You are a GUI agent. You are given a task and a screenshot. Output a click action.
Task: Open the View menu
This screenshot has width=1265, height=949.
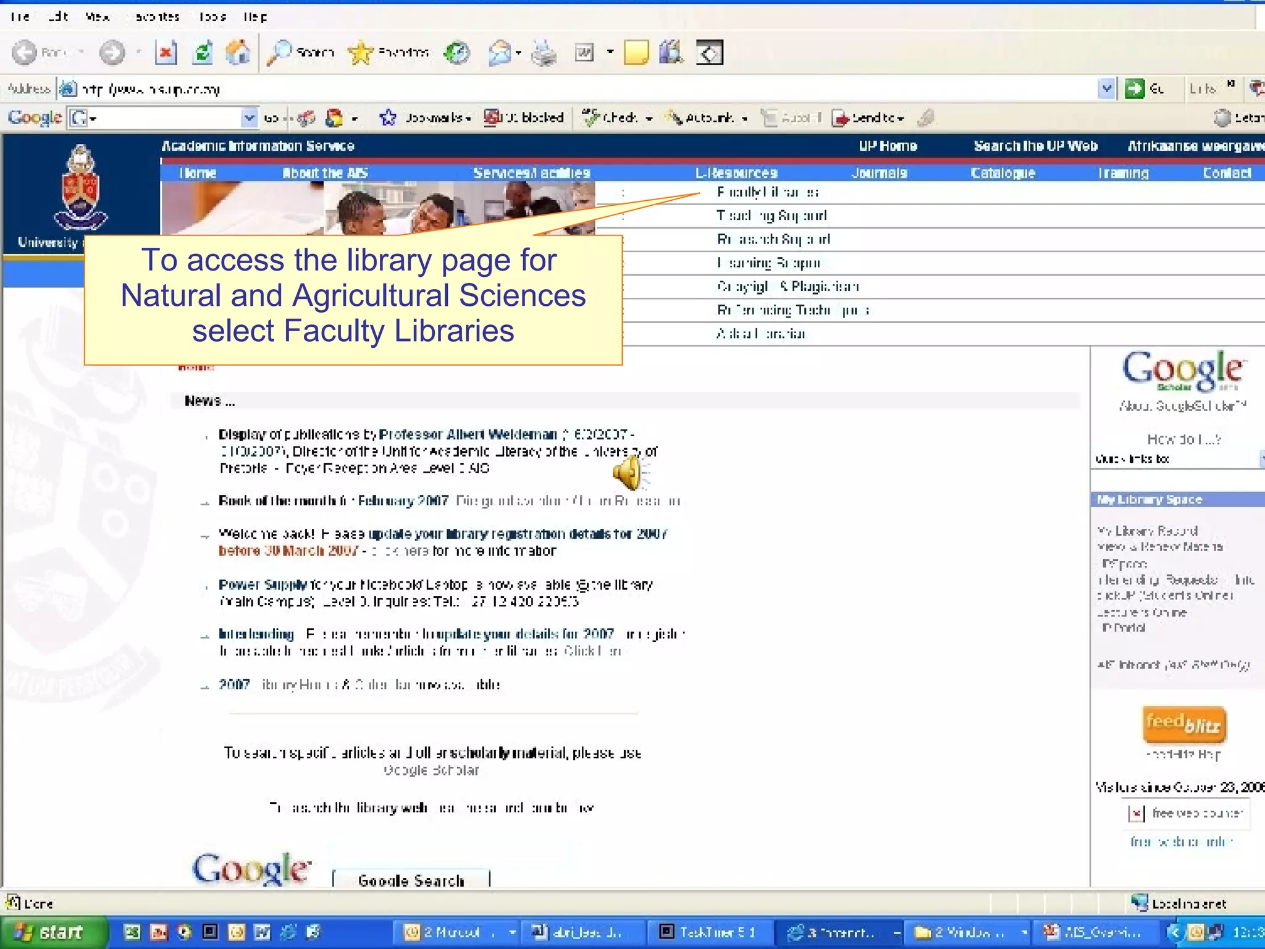pyautogui.click(x=98, y=17)
